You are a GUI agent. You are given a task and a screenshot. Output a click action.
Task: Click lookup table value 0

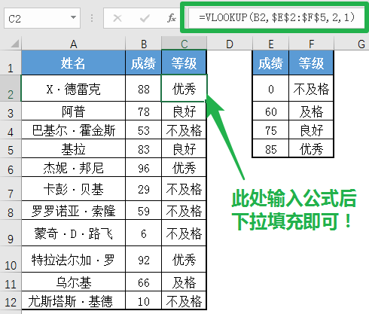tap(270, 88)
